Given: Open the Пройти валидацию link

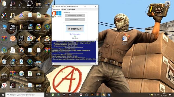Looking at the screenshot, I should tap(75, 34).
